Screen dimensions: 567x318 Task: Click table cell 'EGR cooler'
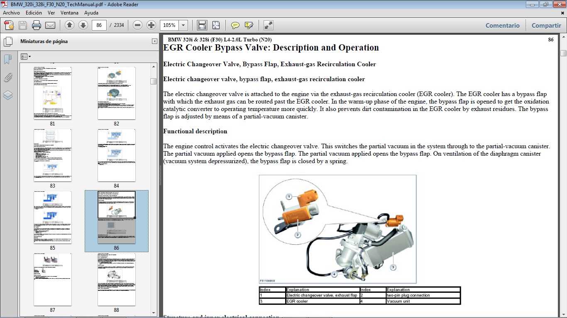click(323, 301)
